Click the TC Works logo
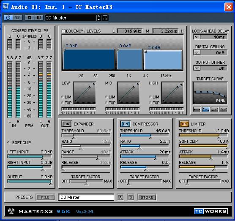The width and height of the screenshot is (235, 221). point(211,211)
